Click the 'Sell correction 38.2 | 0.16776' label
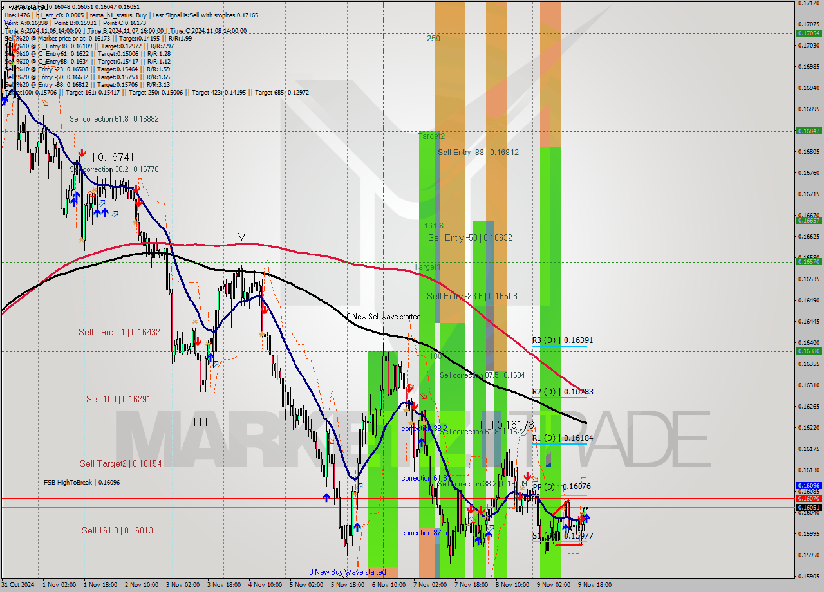The image size is (824, 592). tap(114, 169)
